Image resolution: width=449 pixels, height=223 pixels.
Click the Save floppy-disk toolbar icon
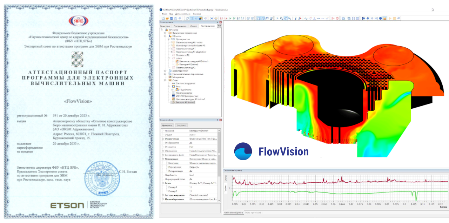(x=172, y=18)
